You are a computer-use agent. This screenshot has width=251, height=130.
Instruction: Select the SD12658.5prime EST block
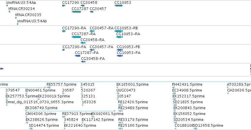point(195,129)
